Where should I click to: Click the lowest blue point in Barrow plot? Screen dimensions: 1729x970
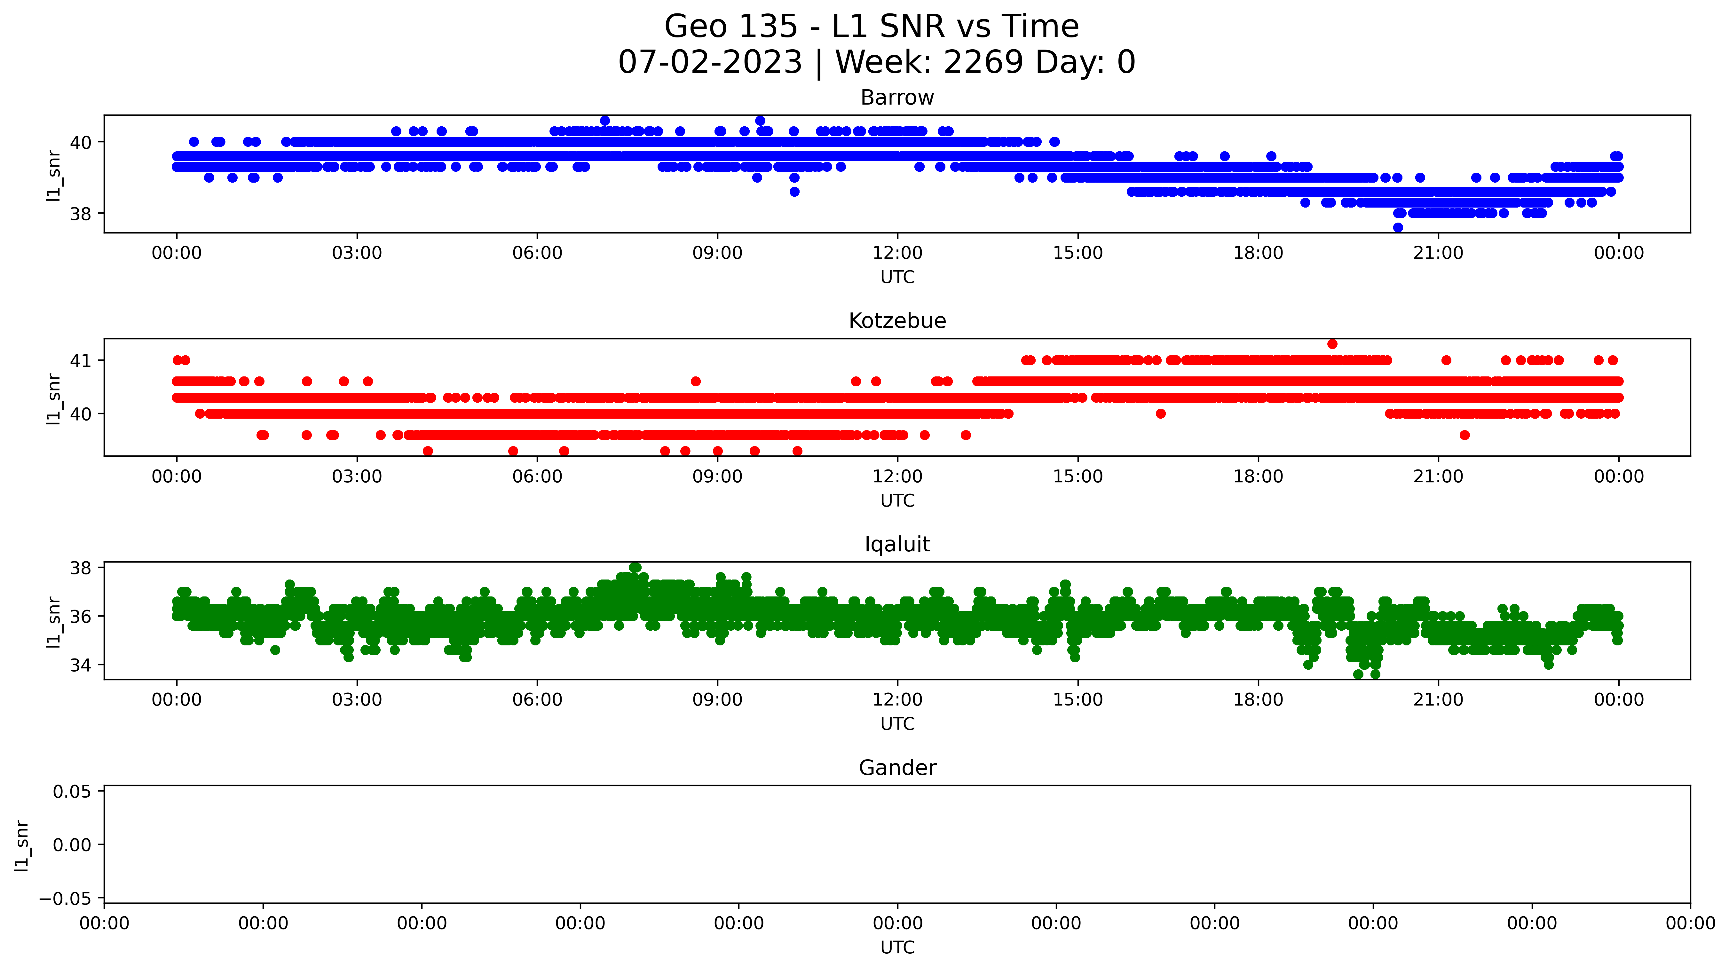(1398, 228)
